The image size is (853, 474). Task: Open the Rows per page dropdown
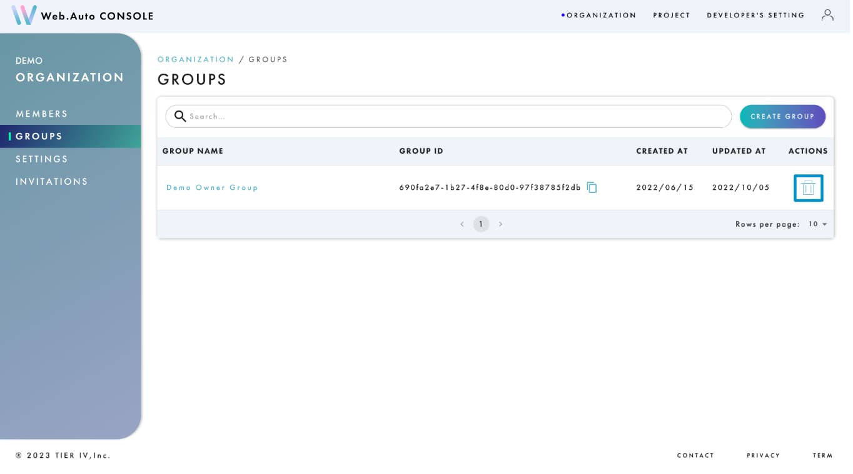click(x=818, y=224)
